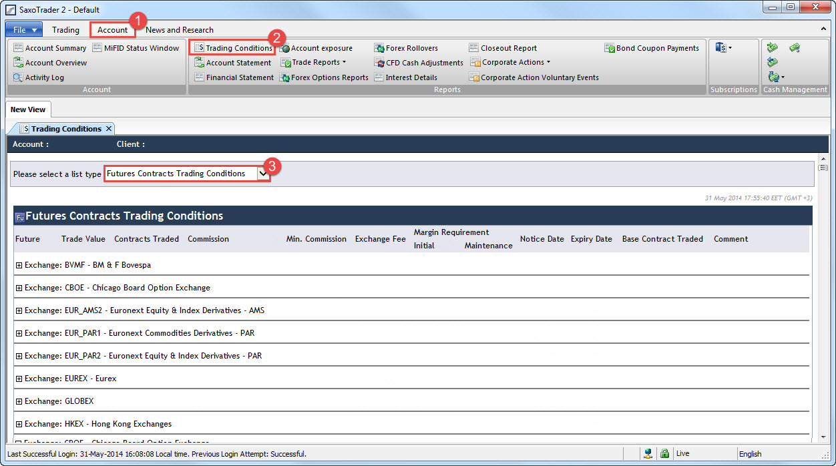This screenshot has width=836, height=466.
Task: Expand the BVMF - BM & F Bovespa exchange
Action: [19, 265]
